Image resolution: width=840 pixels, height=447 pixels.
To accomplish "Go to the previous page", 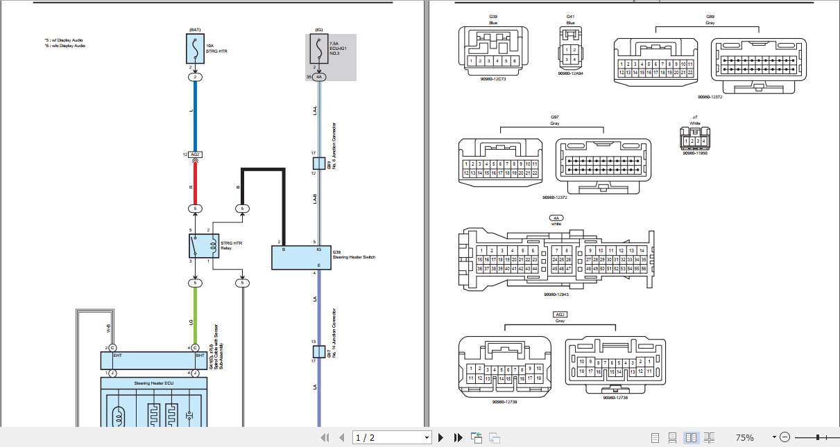I will [x=341, y=437].
